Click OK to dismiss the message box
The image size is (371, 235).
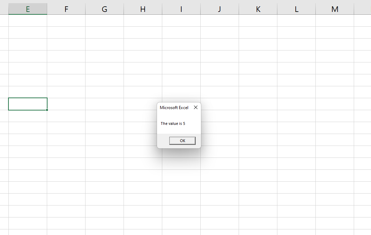pyautogui.click(x=182, y=140)
